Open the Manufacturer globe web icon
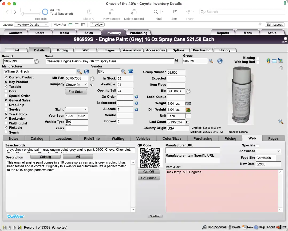The width and height of the screenshot is (288, 231). pos(86,71)
